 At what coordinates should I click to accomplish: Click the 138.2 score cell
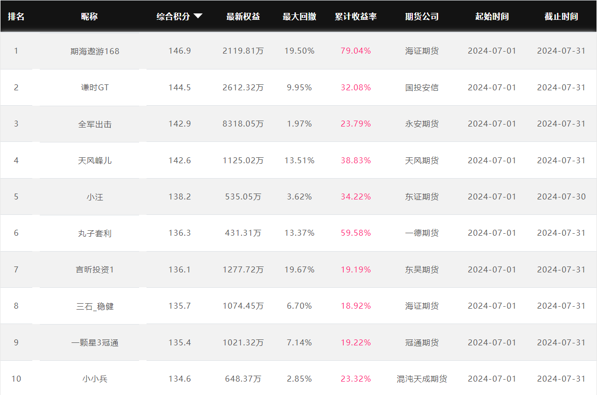(x=180, y=197)
